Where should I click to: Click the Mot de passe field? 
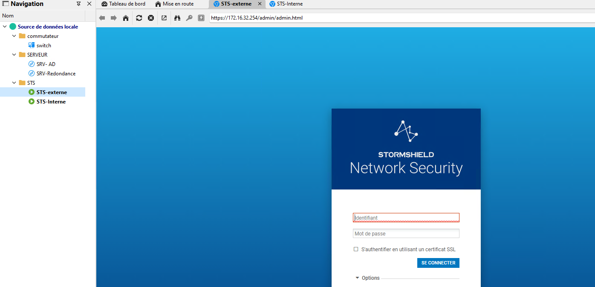[x=406, y=234]
